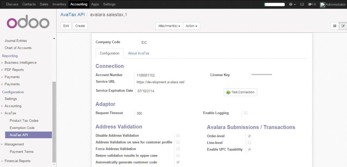Open Journal Entries in sidebar
Screen dimensions: 347x167
point(16,41)
